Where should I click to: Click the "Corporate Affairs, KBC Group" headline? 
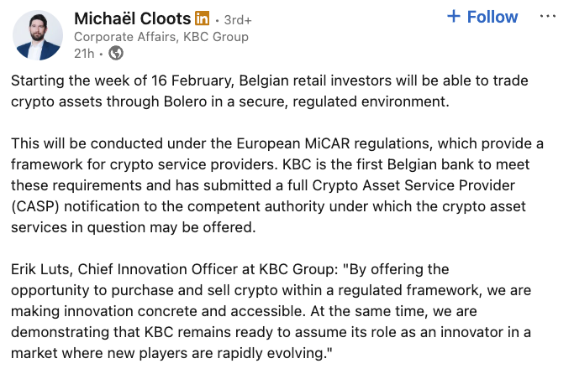click(160, 37)
